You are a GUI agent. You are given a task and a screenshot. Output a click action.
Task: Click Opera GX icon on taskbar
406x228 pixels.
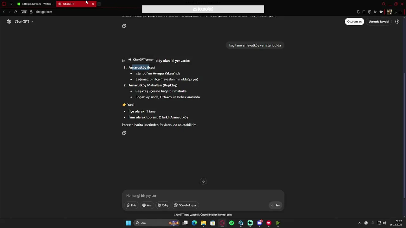coord(222,223)
